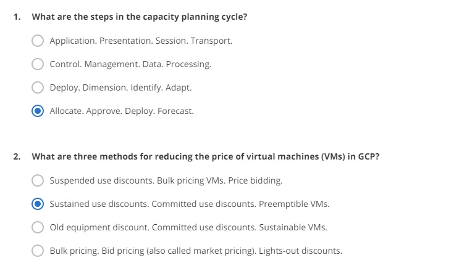Click the answer text "Application. Presentation. Session. Transport."
459x271 pixels.
click(141, 41)
